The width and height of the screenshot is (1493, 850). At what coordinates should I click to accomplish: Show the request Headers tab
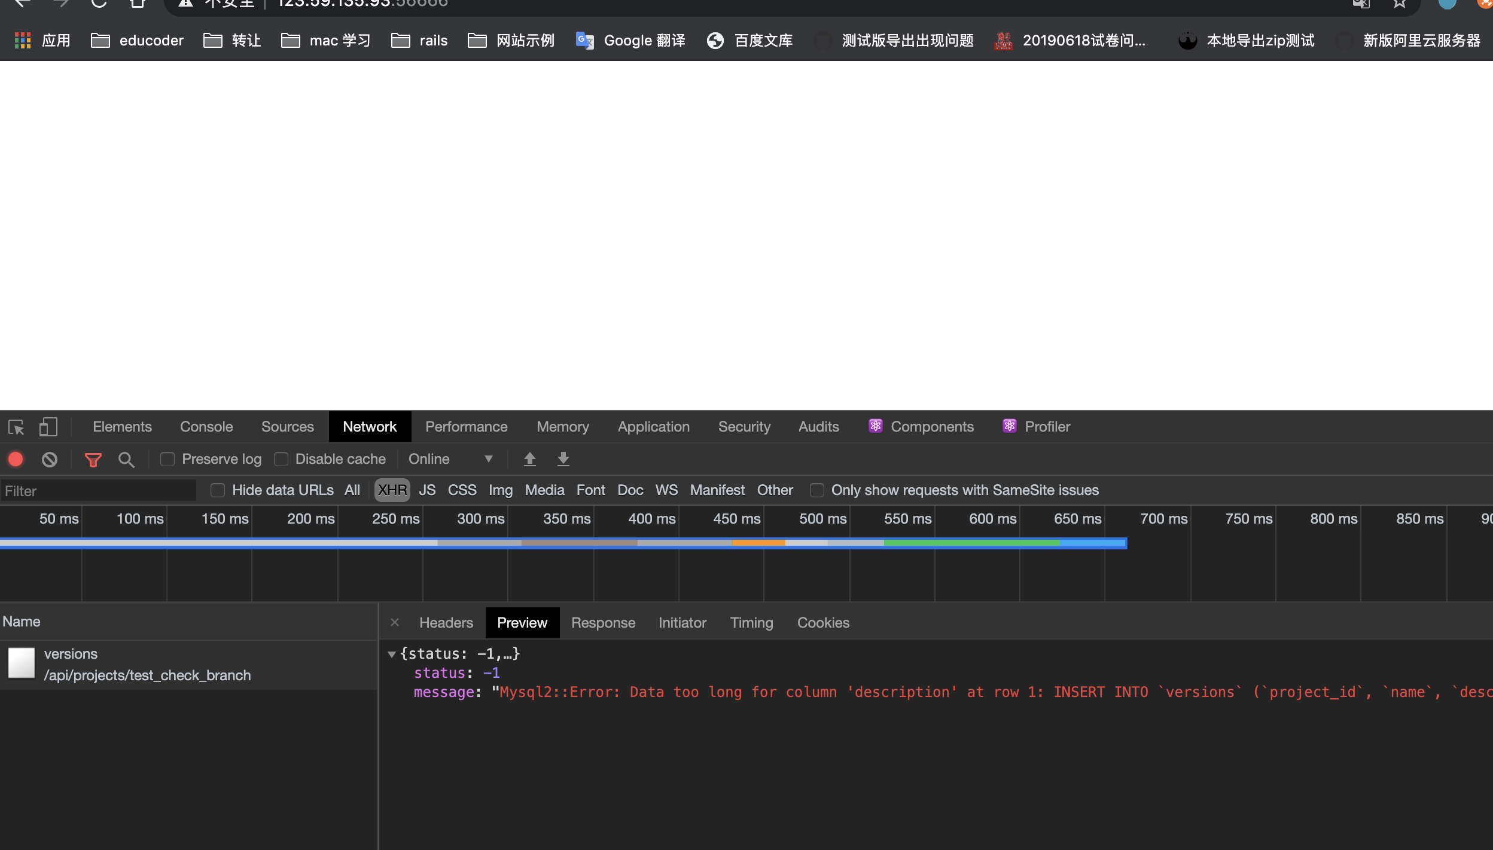point(446,623)
